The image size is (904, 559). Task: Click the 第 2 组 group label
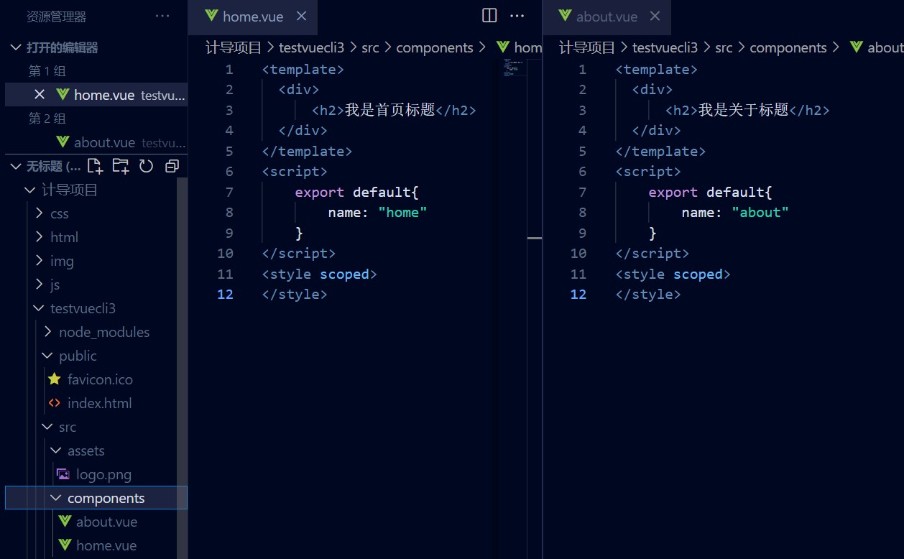(x=47, y=119)
